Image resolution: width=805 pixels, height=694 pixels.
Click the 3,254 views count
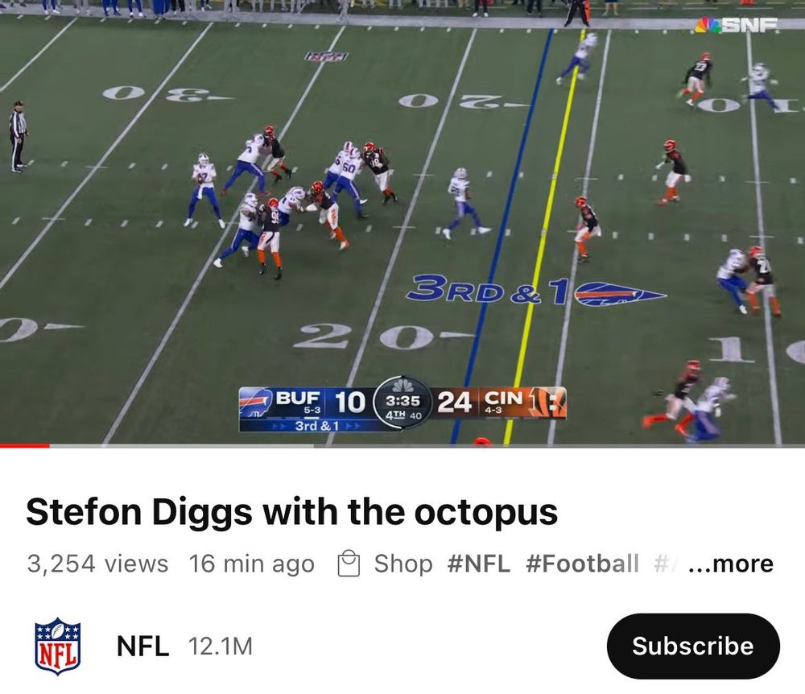pos(97,564)
